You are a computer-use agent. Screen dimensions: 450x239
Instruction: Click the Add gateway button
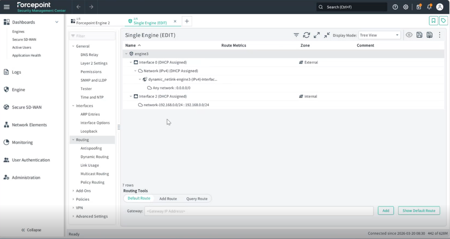tap(386, 211)
